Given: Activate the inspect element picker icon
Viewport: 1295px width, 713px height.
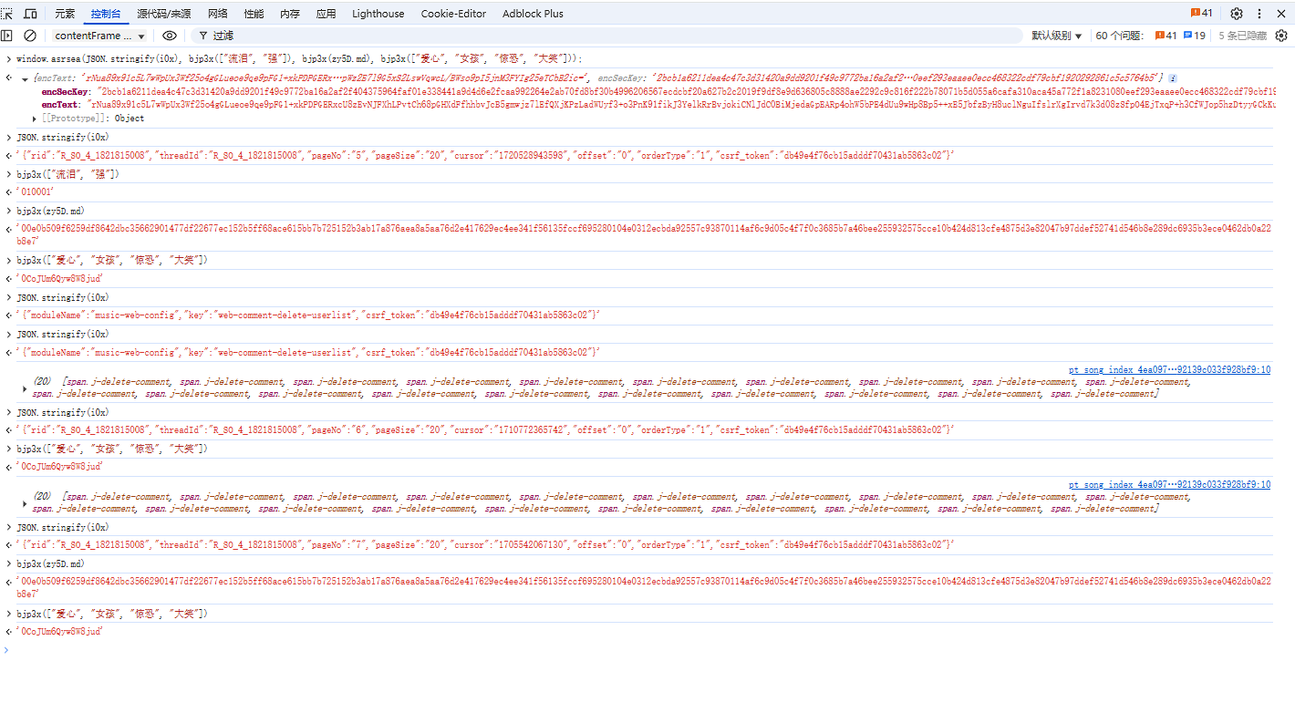Looking at the screenshot, I should 7,14.
